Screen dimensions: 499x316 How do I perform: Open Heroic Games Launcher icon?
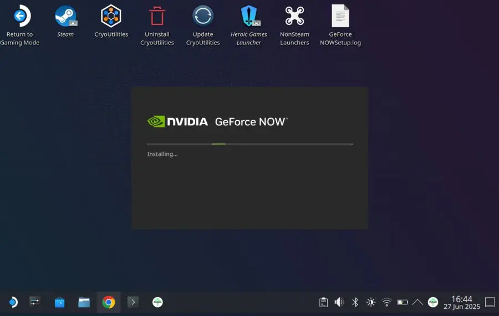click(248, 26)
